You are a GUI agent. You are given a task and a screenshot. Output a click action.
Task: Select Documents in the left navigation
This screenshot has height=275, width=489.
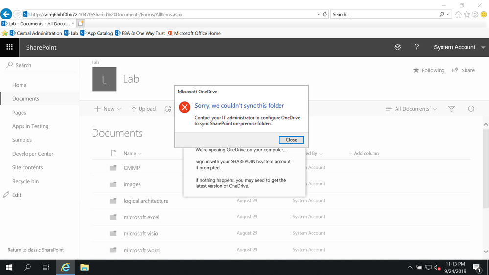[x=25, y=98]
